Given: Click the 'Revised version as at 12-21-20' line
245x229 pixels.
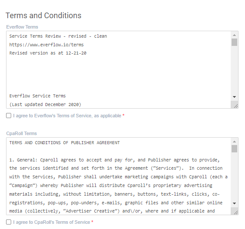Looking at the screenshot, I should click(48, 53).
